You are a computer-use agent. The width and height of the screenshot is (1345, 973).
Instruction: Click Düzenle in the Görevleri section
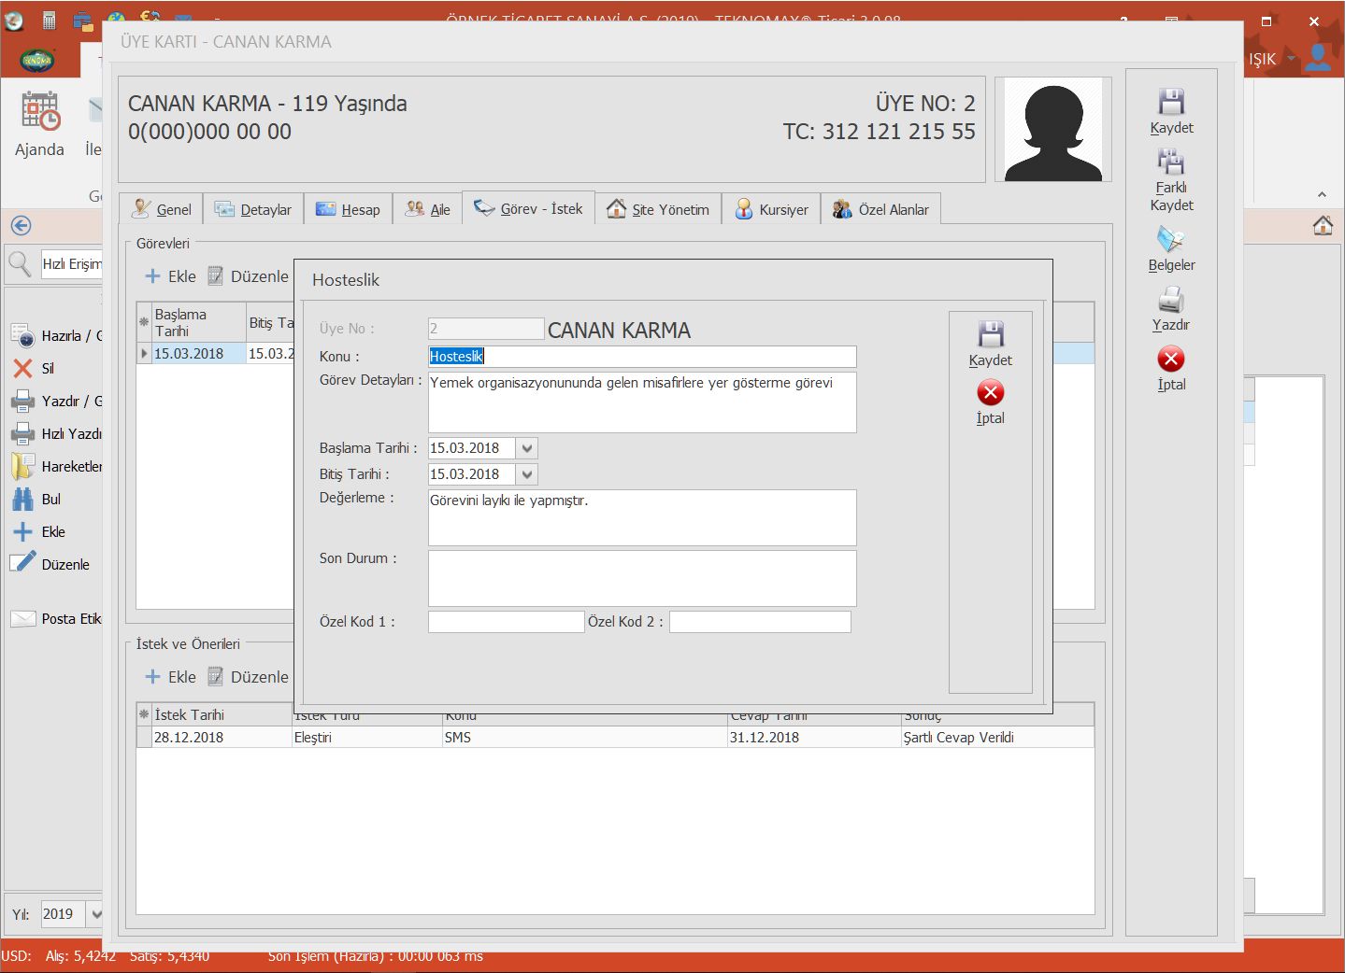(249, 276)
